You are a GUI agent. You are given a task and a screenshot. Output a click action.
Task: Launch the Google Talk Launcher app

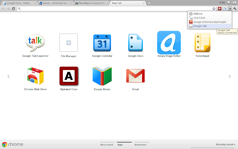tap(35, 43)
